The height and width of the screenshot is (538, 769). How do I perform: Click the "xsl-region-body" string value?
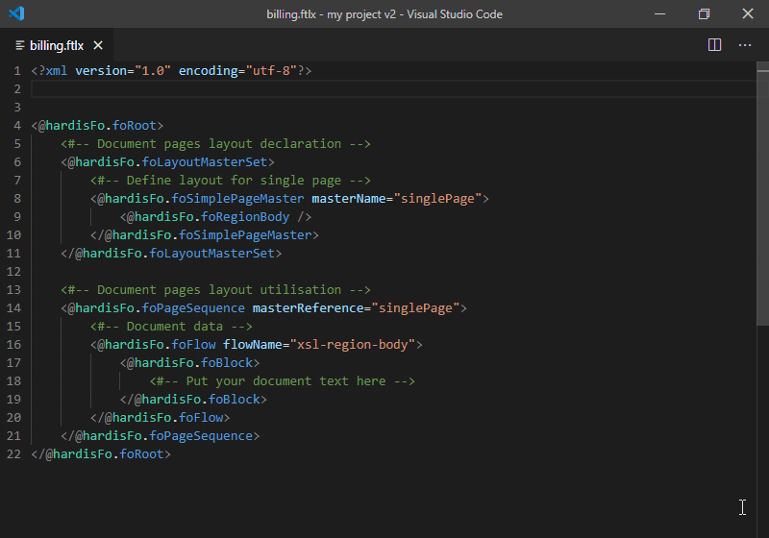pos(353,345)
